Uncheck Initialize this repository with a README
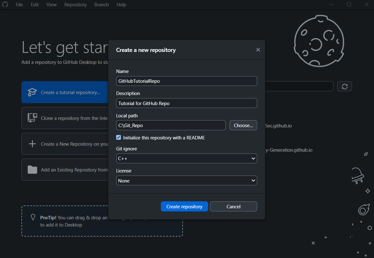Viewport: 374px width, 258px height. (x=119, y=137)
